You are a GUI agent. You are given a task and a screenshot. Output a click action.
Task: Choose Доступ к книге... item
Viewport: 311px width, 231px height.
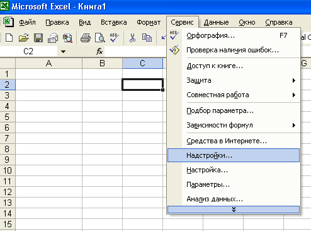point(234,66)
